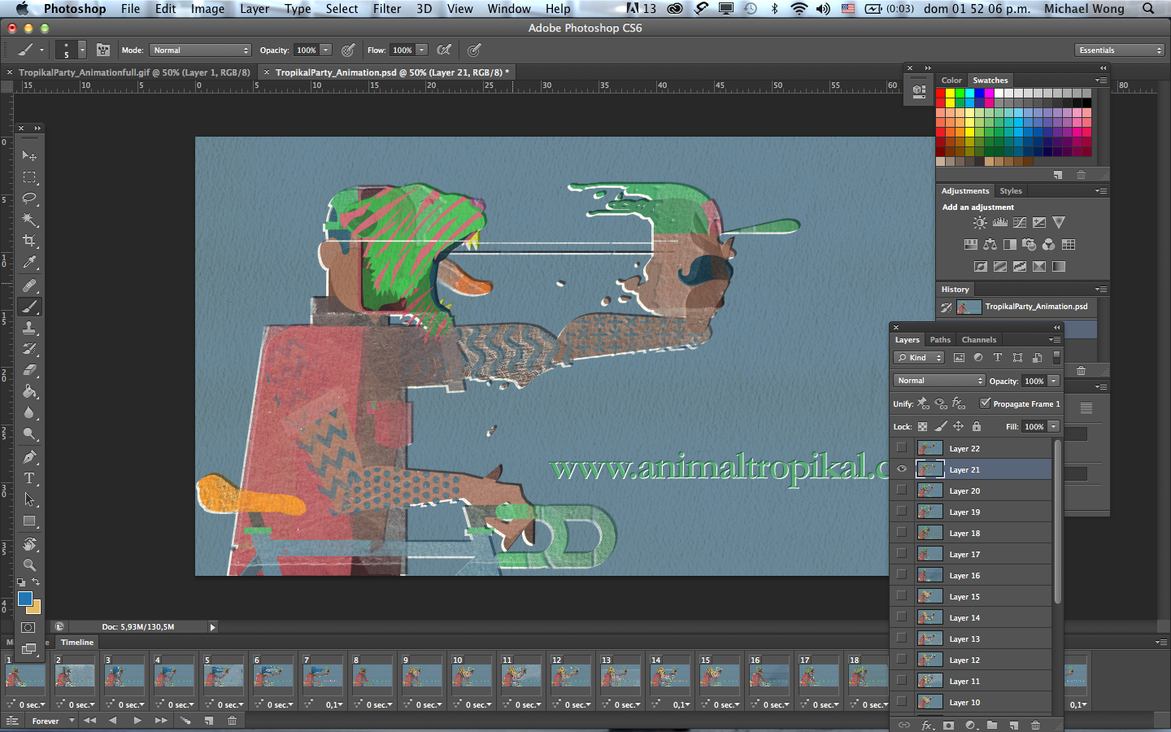Viewport: 1171px width, 732px height.
Task: Select the Hand tool
Action: tap(29, 544)
